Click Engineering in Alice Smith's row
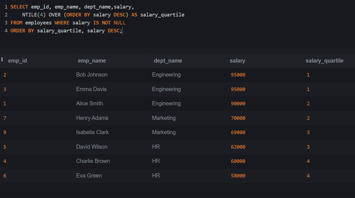The width and height of the screenshot is (355, 198). click(x=166, y=103)
